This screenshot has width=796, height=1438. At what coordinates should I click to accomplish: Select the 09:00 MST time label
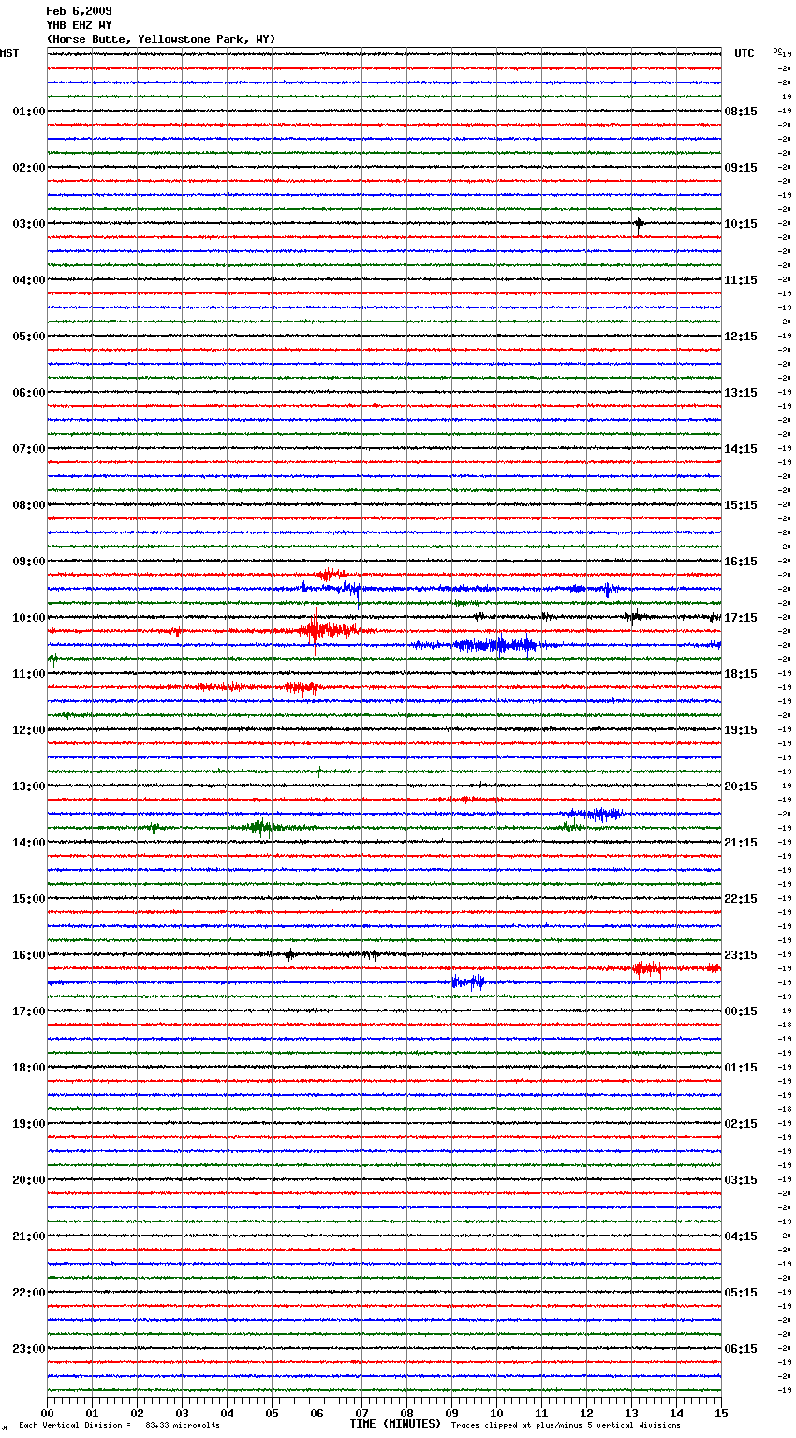coord(29,562)
